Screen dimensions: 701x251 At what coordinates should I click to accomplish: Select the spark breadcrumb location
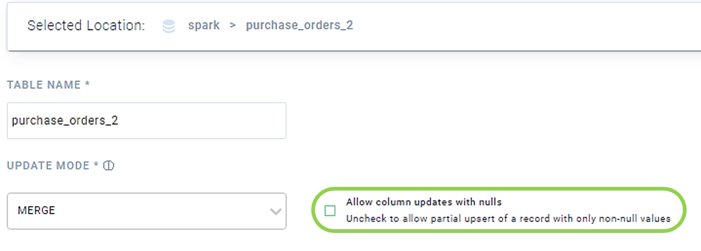(x=204, y=26)
